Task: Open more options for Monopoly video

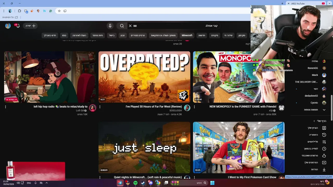Action: 194,107
